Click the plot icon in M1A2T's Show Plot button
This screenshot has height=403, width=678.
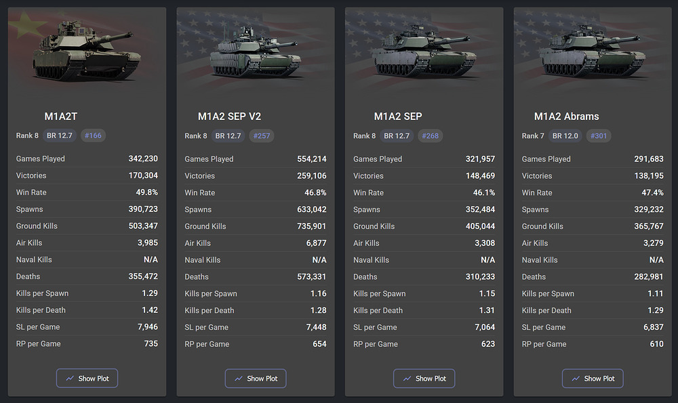[x=70, y=379]
